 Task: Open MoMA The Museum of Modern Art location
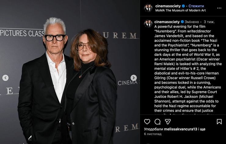pyautogui.click(x=180, y=10)
